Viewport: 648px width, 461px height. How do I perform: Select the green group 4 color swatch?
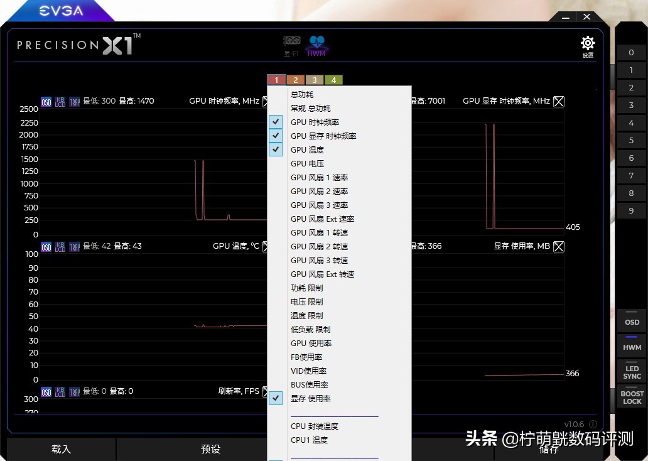(x=333, y=80)
